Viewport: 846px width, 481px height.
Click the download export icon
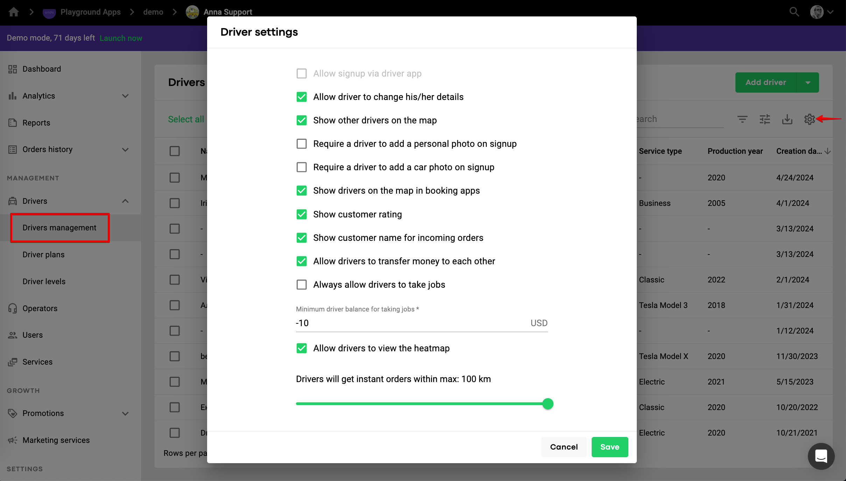click(787, 119)
